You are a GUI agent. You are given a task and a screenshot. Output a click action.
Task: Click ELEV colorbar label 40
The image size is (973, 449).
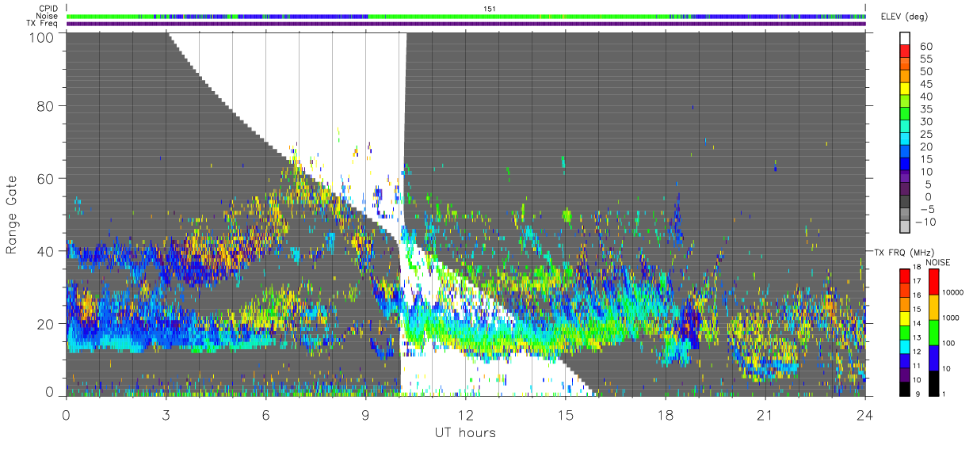point(925,96)
